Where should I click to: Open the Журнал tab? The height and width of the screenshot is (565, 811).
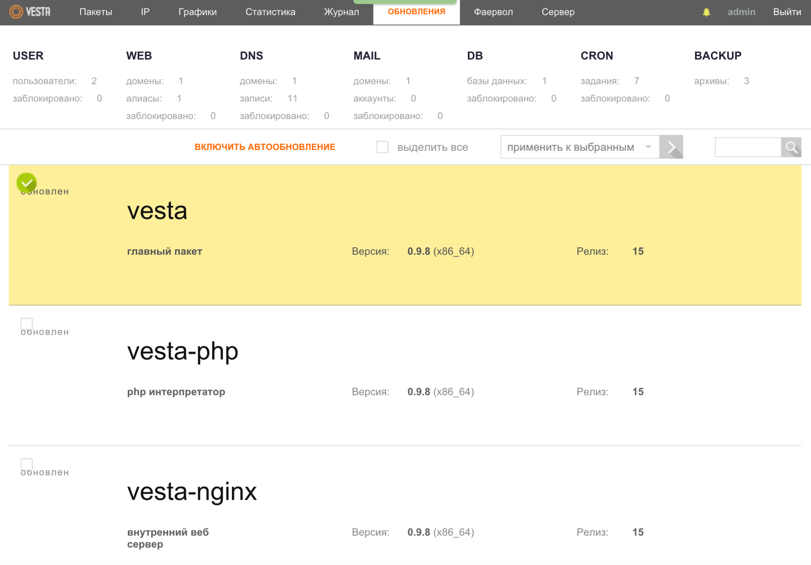point(341,12)
